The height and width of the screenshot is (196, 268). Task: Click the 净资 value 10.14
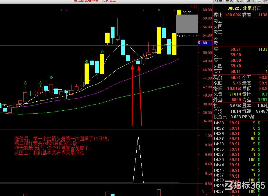(x=235, y=111)
